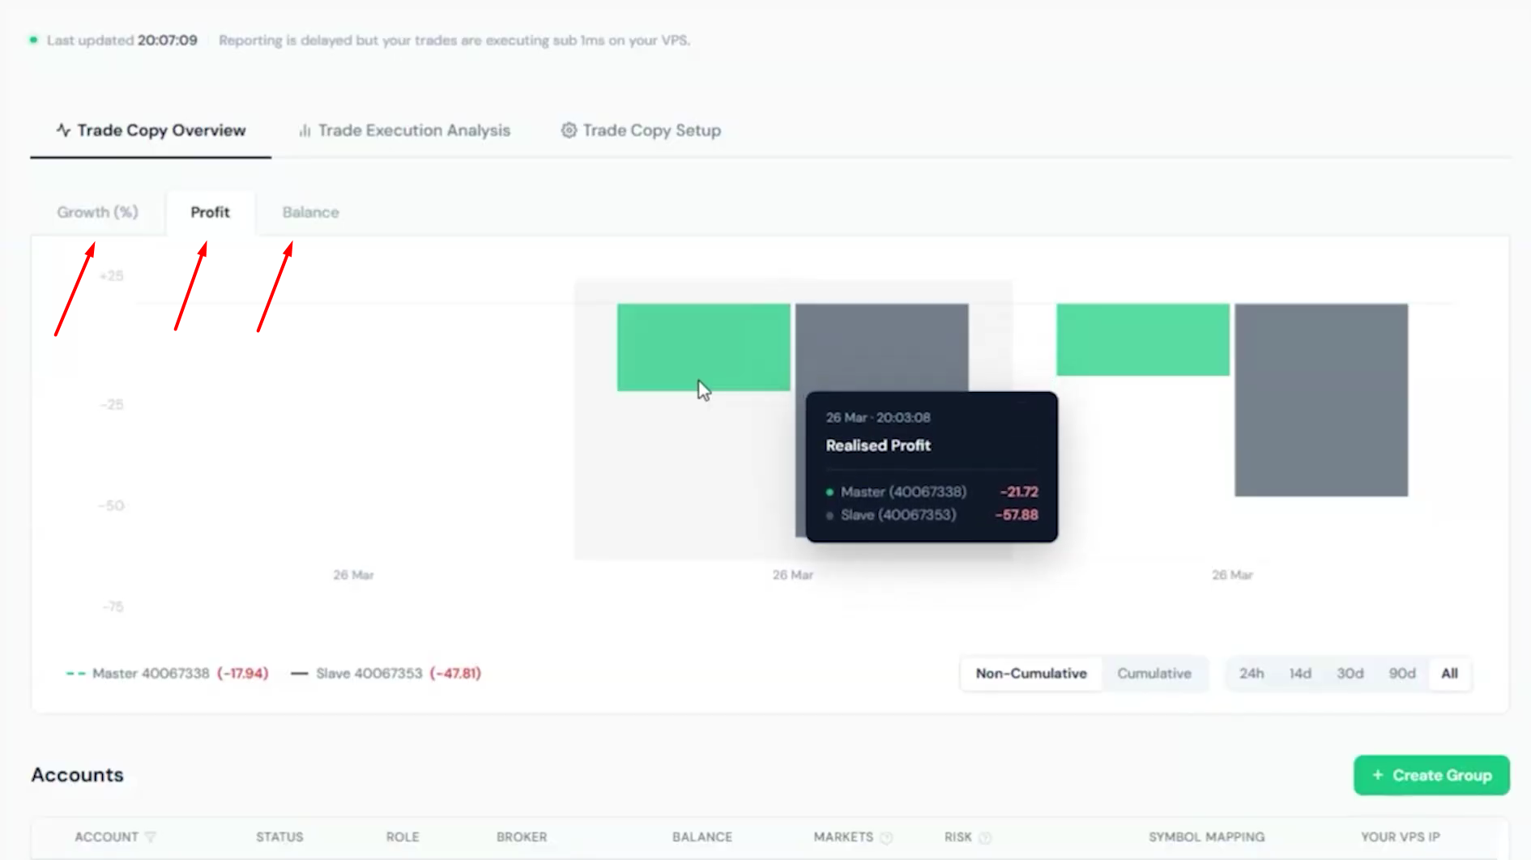
Task: Toggle Master 40067338 legend entry
Action: [x=167, y=674]
